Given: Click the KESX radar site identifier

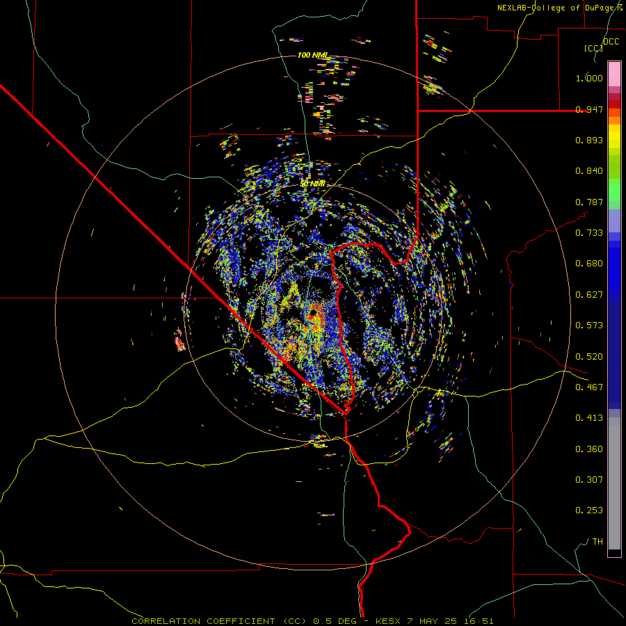Looking at the screenshot, I should click(x=388, y=621).
